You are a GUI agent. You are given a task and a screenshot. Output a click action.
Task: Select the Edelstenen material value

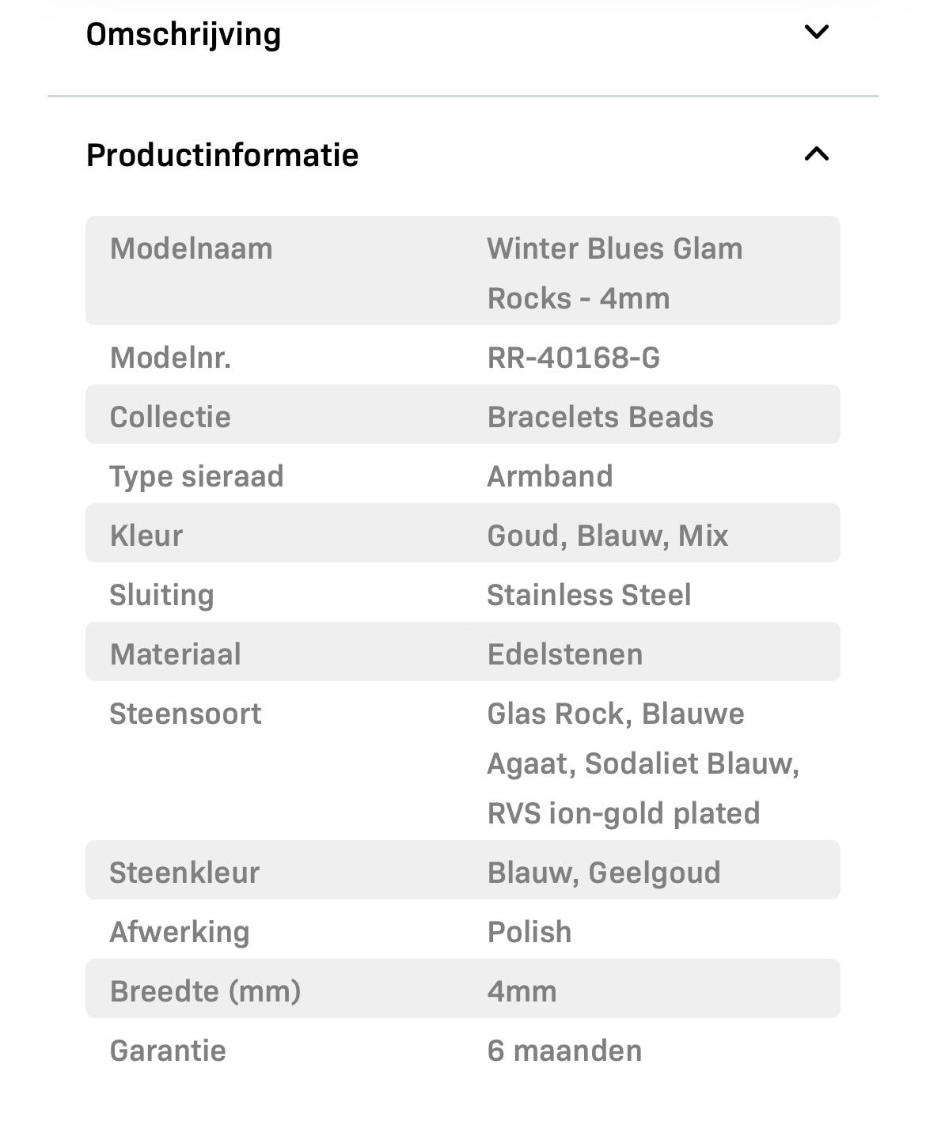point(565,654)
